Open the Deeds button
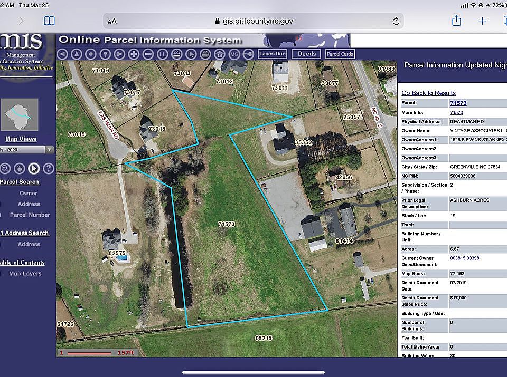Image resolution: width=507 pixels, height=377 pixels. [x=307, y=54]
